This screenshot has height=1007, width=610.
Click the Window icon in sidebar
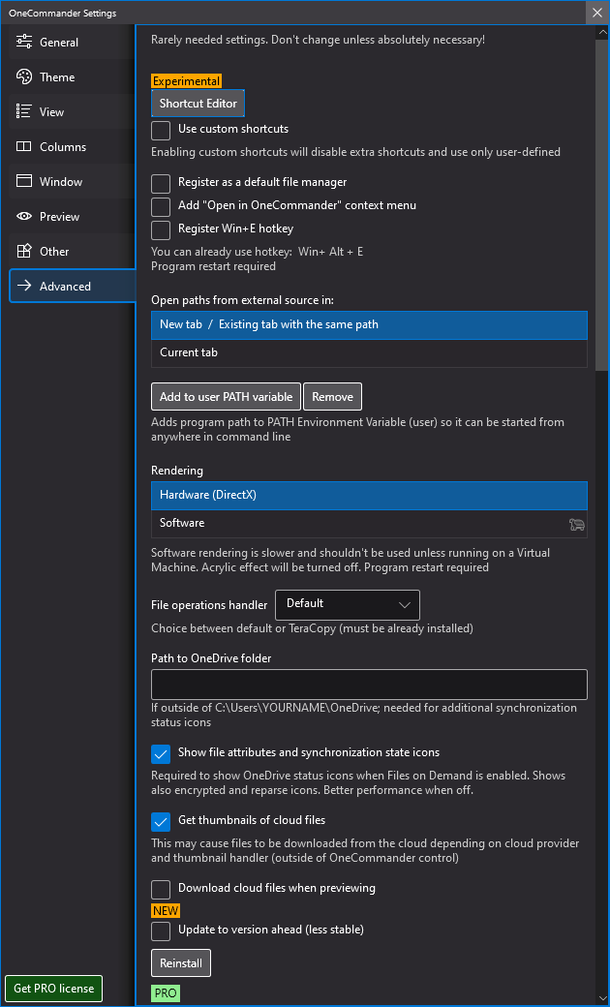pyautogui.click(x=24, y=182)
